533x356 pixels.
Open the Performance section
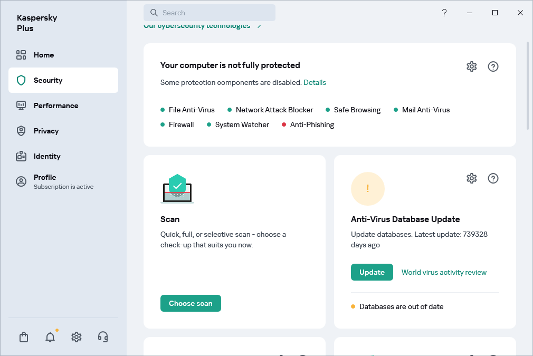[x=55, y=105]
